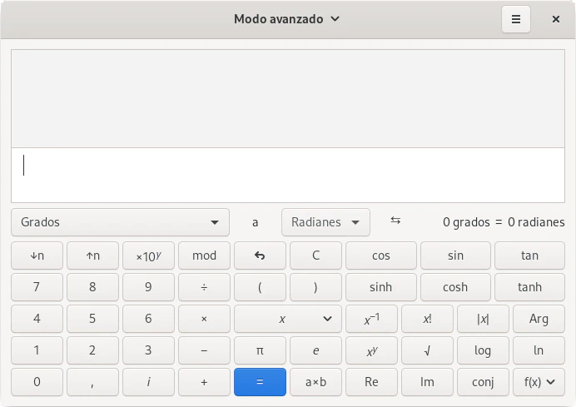Expand the Grados source unit combo box

(x=120, y=222)
